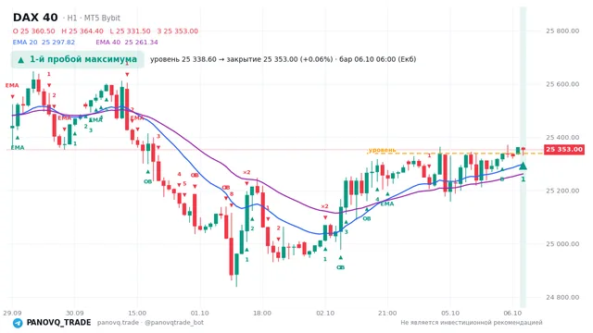593x333 pixels.
Task: Click the green OB marker at chart bottom
Action: pos(340,267)
